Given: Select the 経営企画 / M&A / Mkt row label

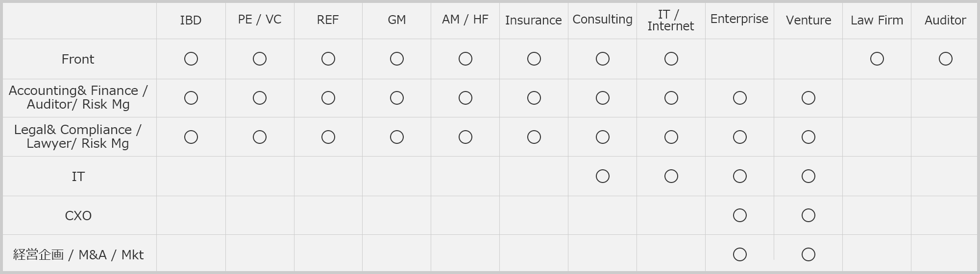Looking at the screenshot, I should pos(78,254).
